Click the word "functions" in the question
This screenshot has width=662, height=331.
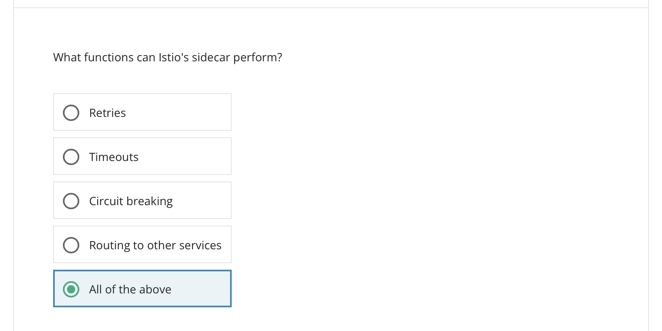click(109, 57)
